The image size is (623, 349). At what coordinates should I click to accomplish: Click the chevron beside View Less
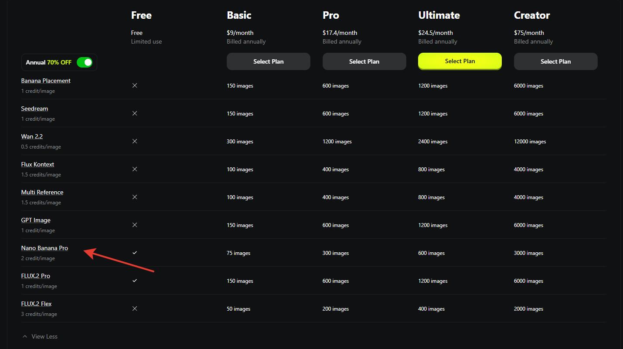coord(25,336)
